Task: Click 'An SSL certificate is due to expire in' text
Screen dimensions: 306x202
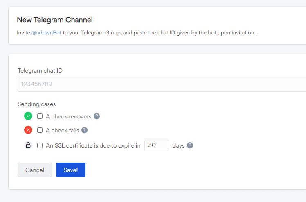Action: 93,145
